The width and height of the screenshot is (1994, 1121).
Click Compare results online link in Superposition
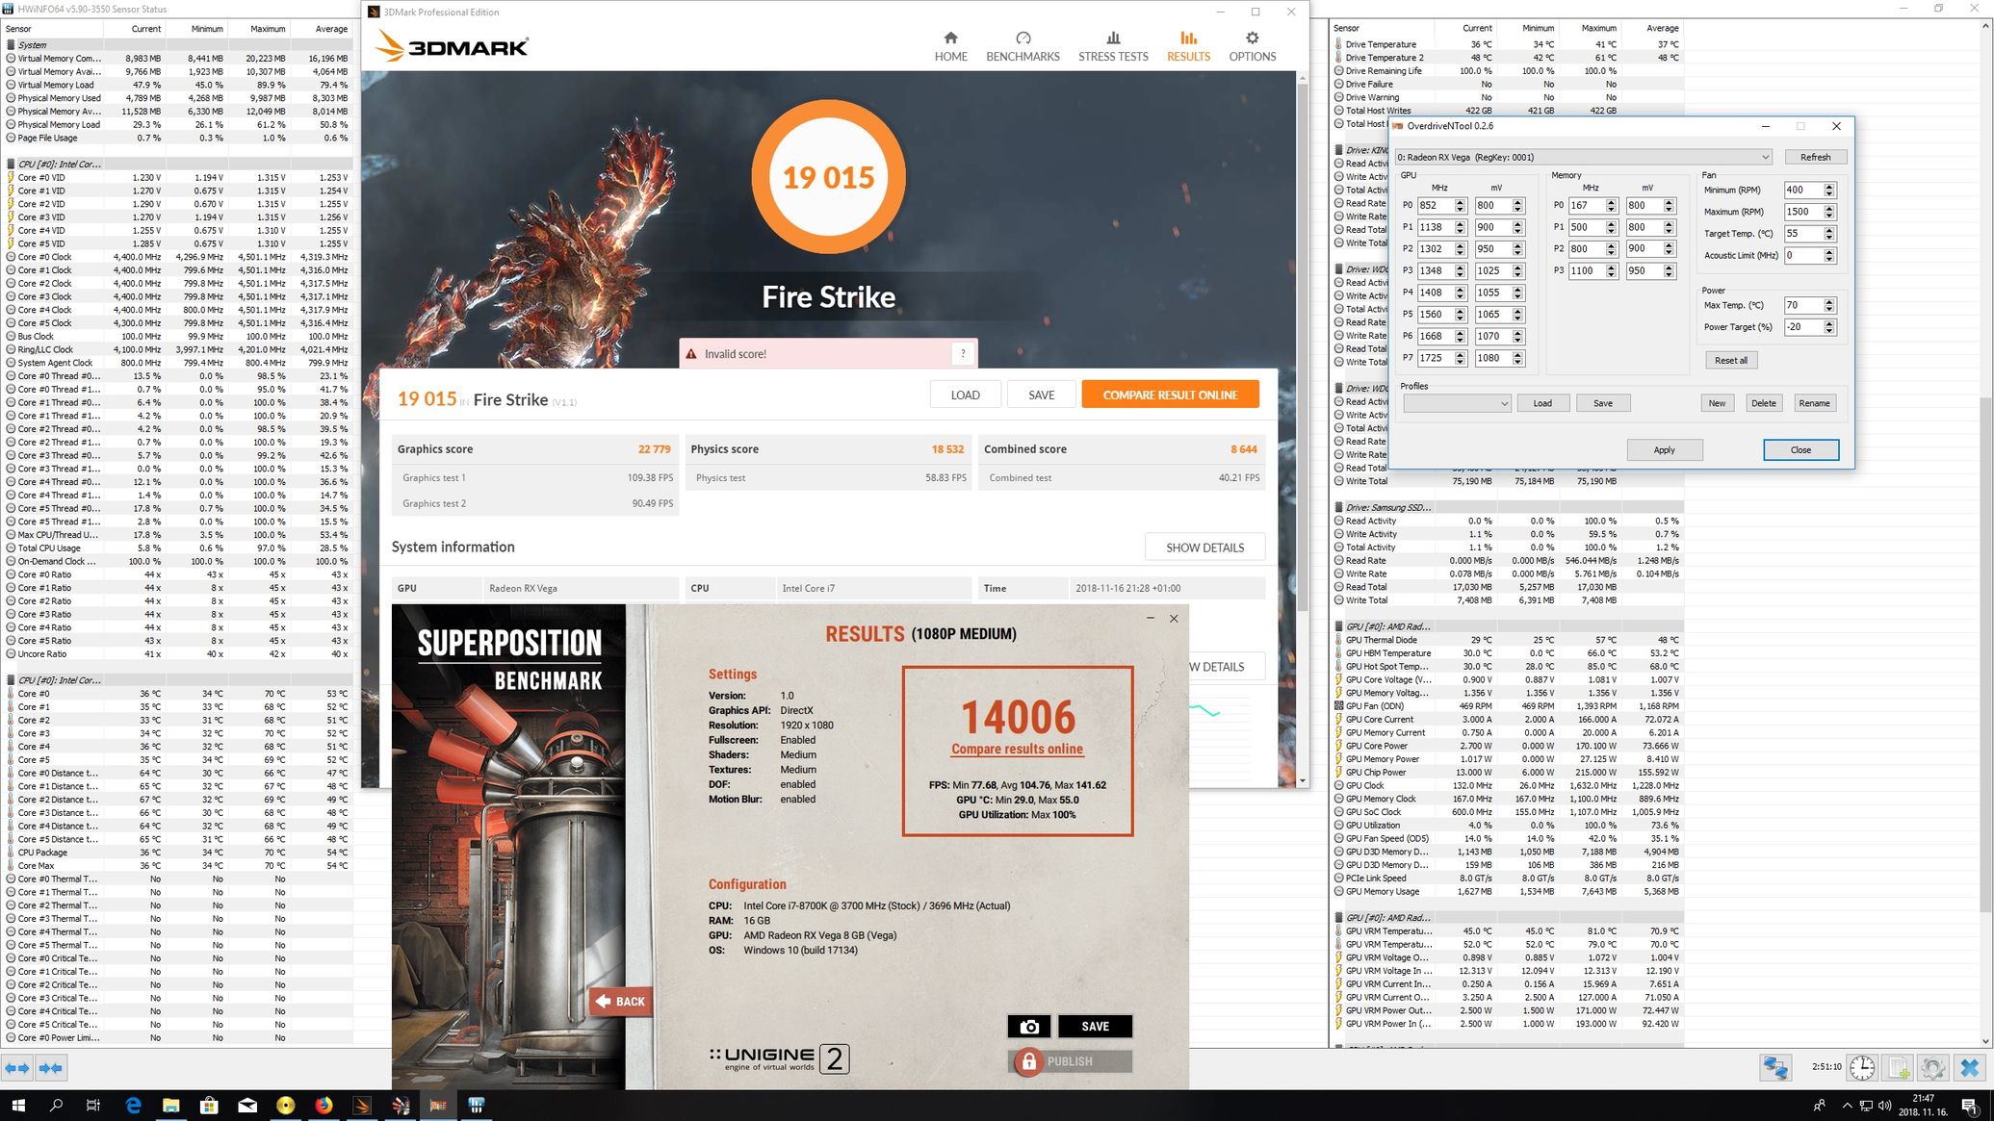(x=1017, y=749)
